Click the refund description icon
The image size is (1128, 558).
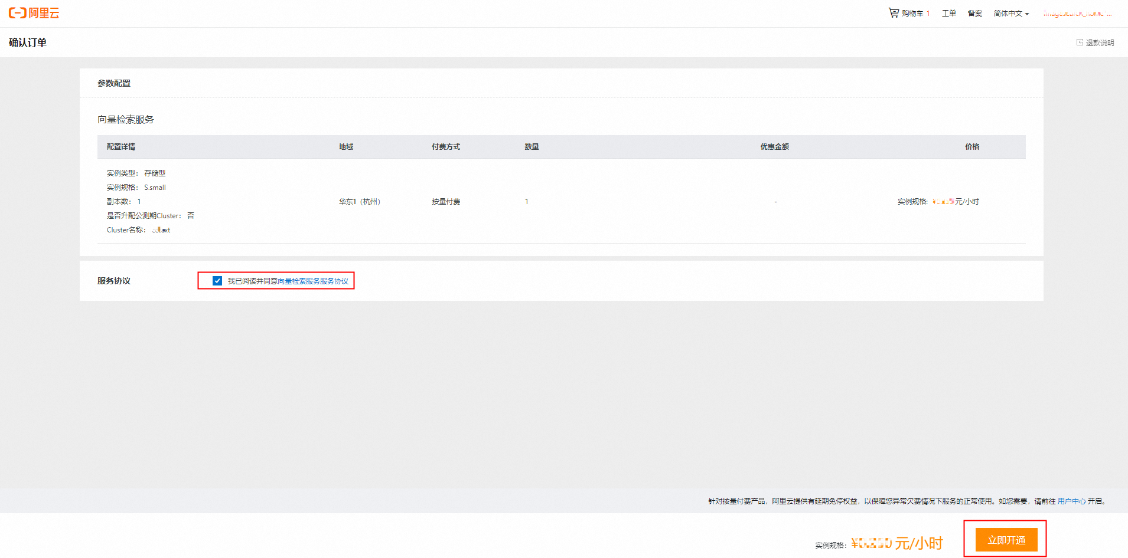[x=1080, y=42]
